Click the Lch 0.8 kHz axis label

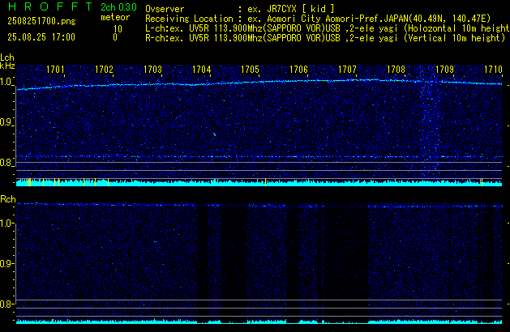[x=6, y=163]
